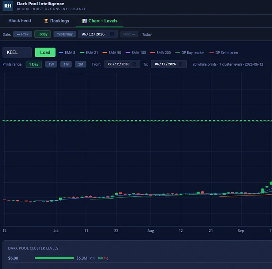Toggle the DP Sell marker legend entry

[x=224, y=52]
